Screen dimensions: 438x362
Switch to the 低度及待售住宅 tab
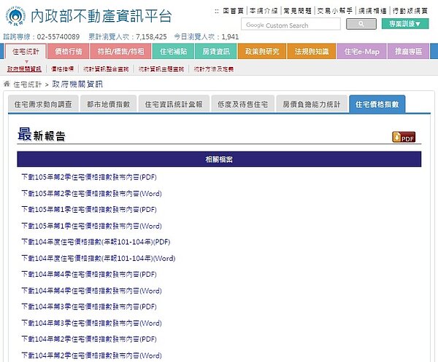[243, 104]
